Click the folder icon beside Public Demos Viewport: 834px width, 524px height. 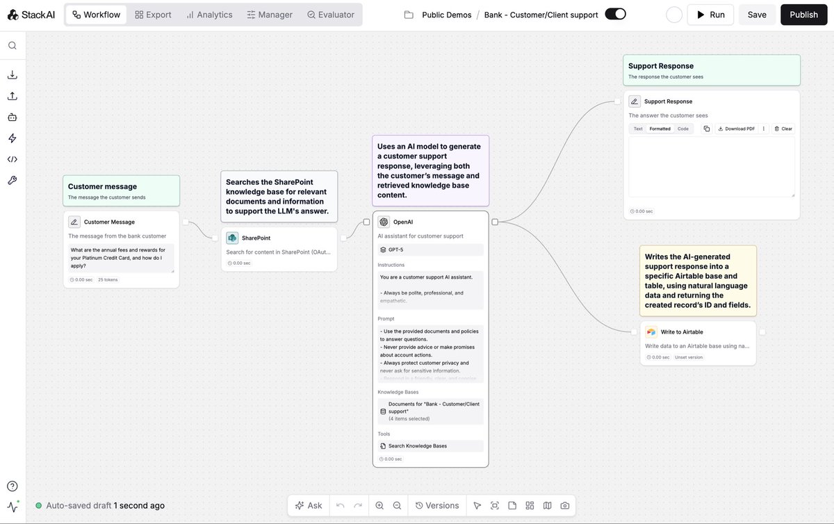pos(409,15)
